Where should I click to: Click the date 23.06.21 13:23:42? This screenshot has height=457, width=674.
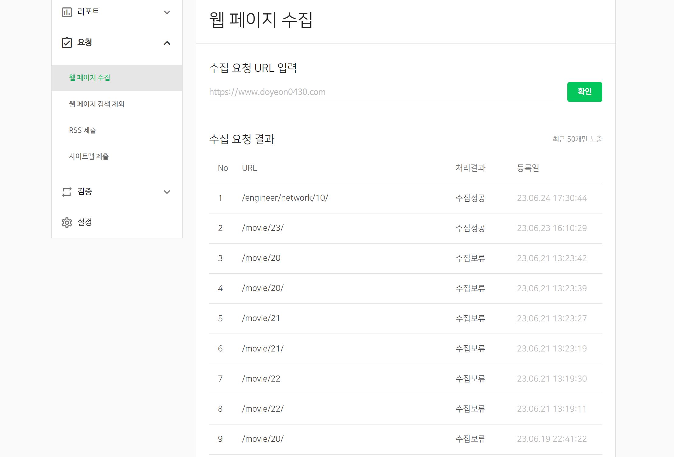pyautogui.click(x=552, y=258)
